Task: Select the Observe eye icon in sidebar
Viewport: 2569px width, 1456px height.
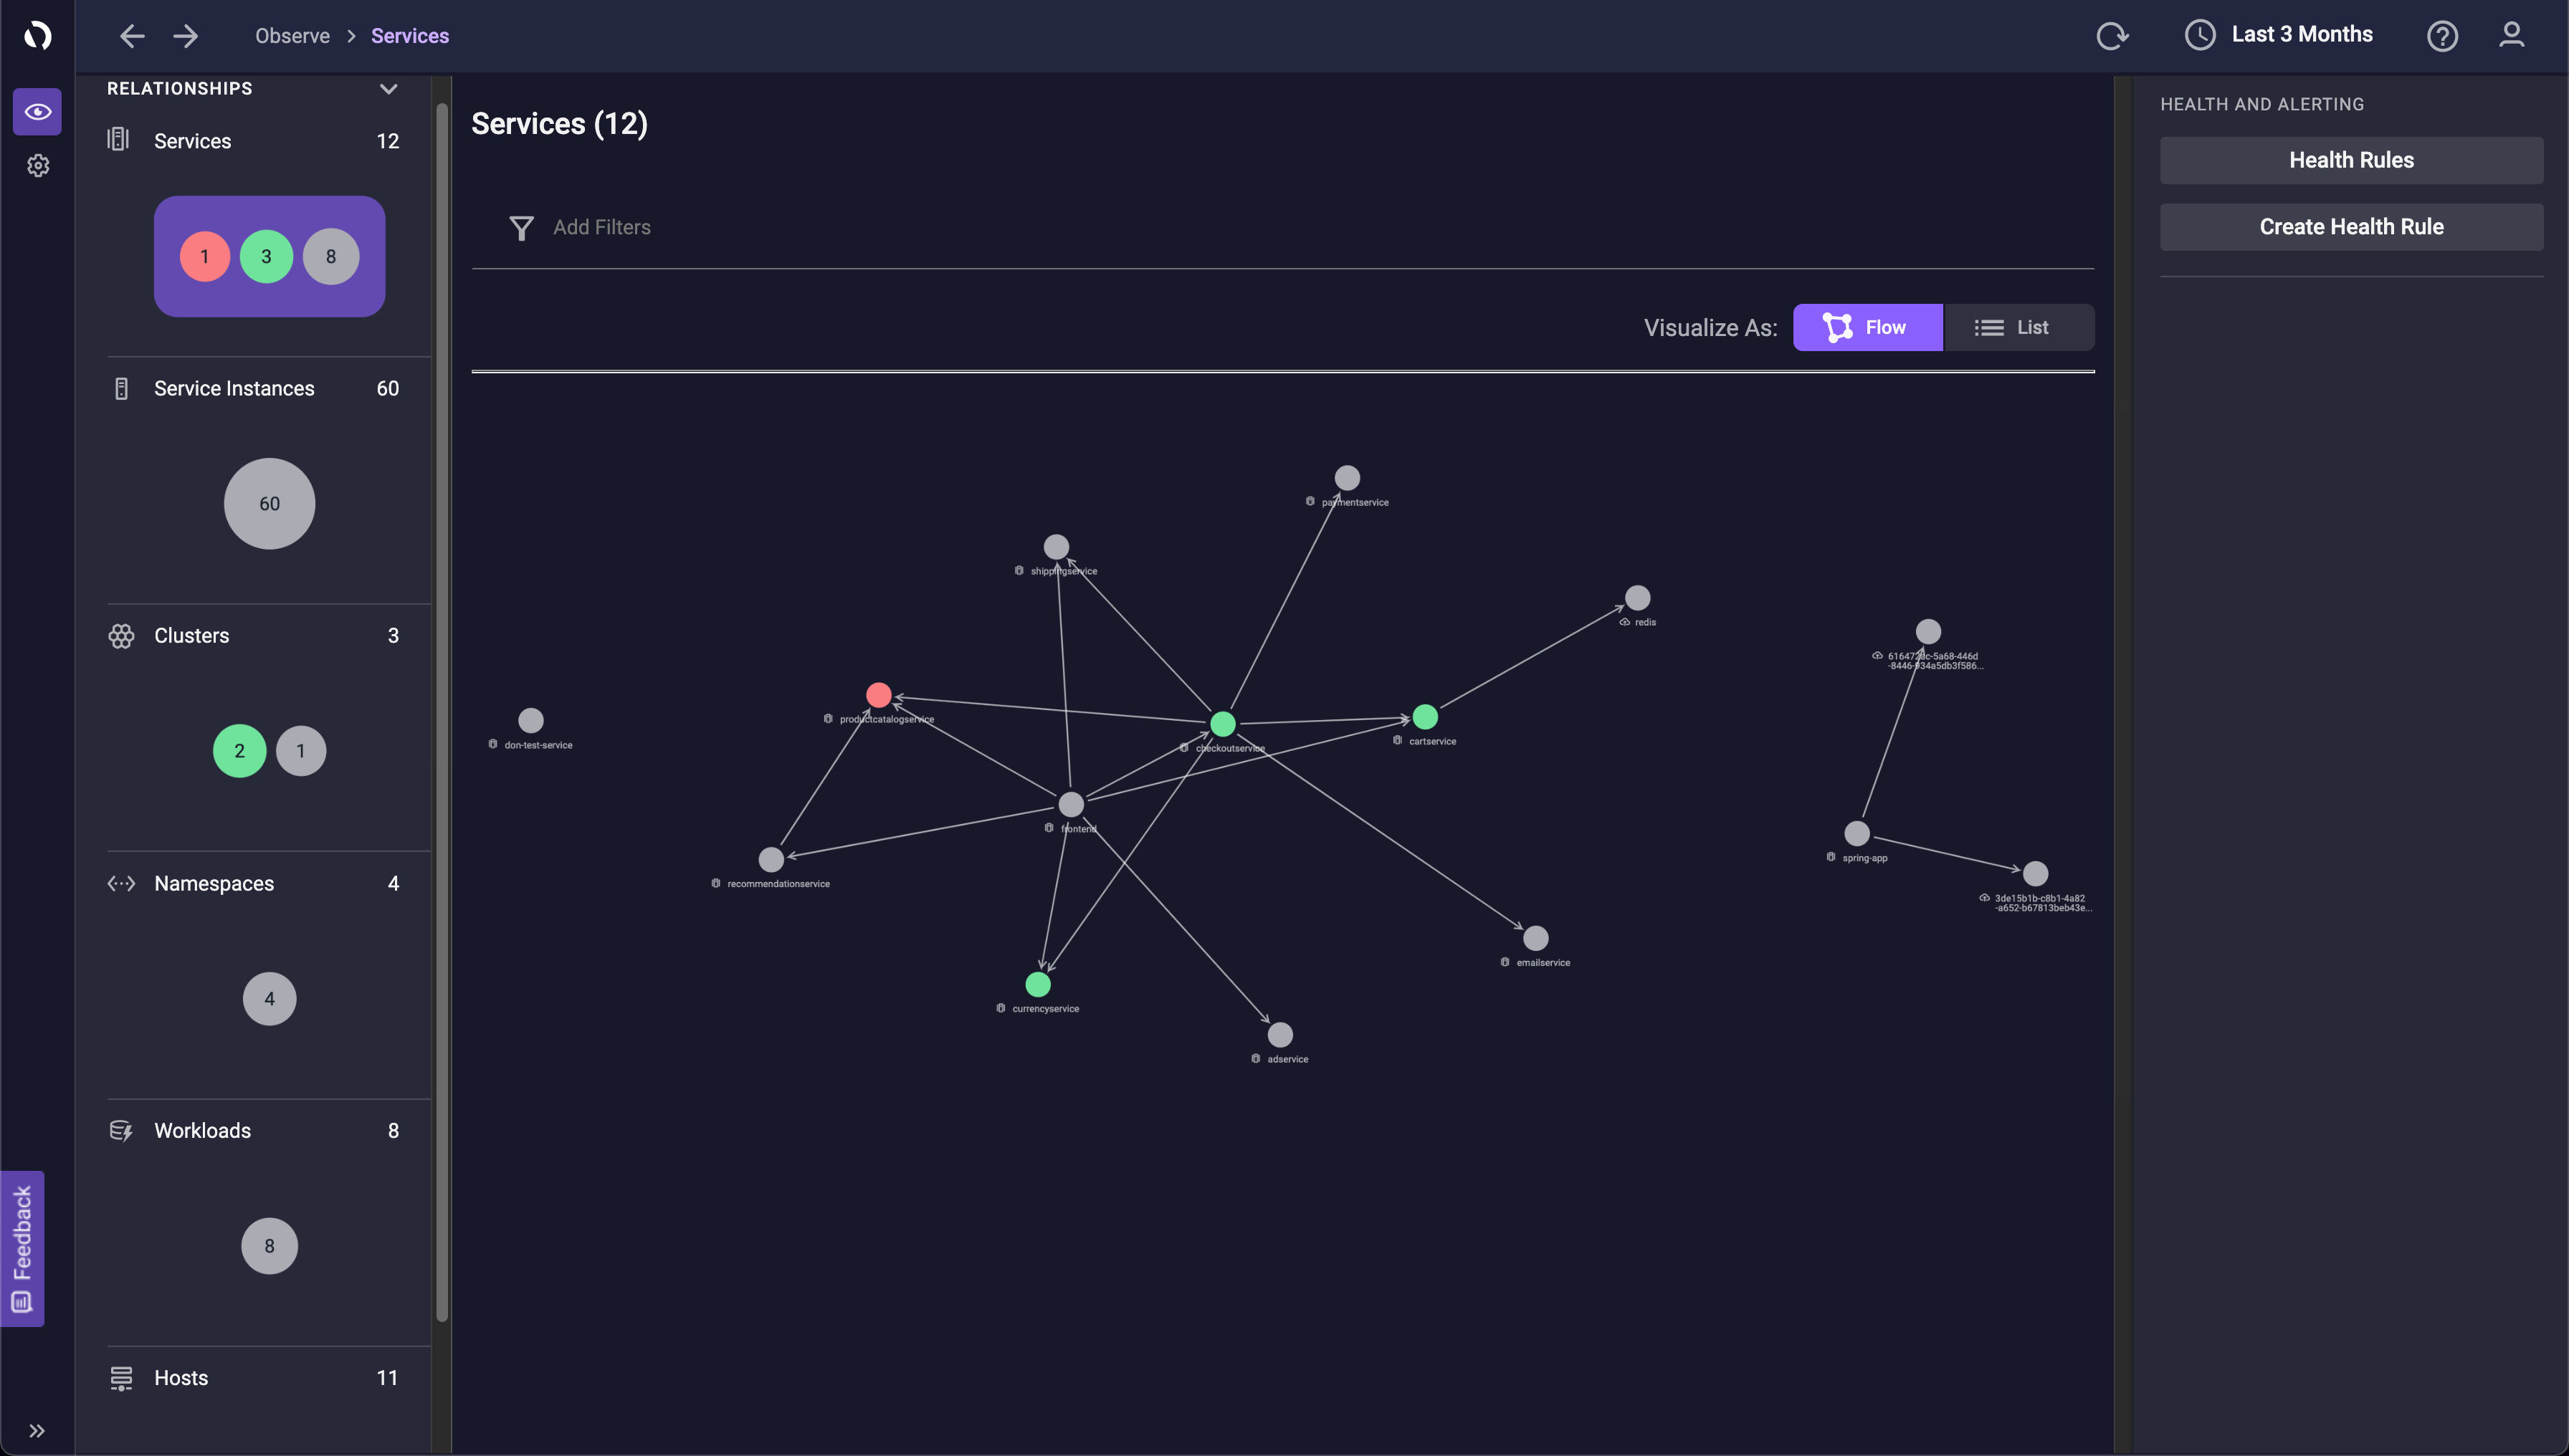Action: [x=38, y=111]
